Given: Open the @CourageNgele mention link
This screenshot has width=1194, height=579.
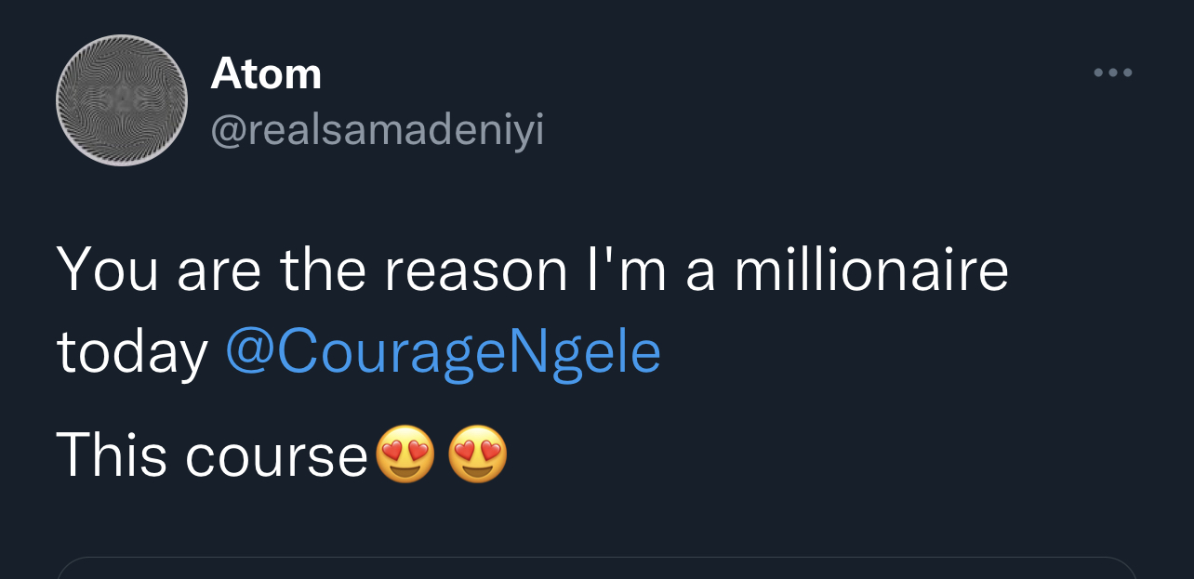Looking at the screenshot, I should pos(443,353).
